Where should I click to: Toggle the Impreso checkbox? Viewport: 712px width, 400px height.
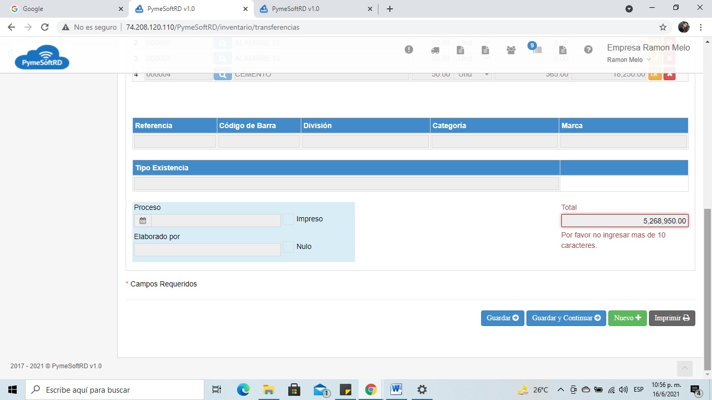pos(288,219)
